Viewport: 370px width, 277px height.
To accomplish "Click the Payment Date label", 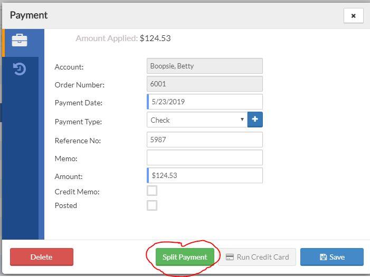I will click(x=79, y=103).
